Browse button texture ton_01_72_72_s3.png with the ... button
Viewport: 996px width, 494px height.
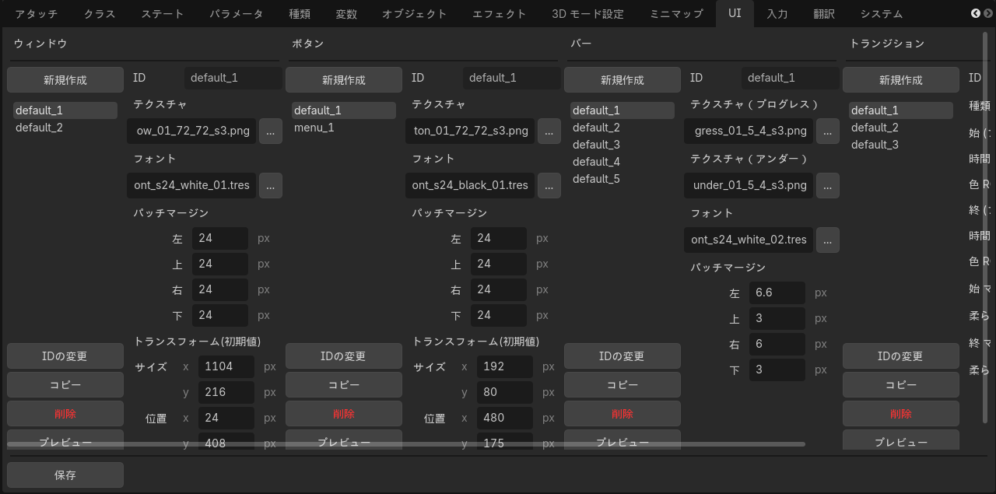549,131
